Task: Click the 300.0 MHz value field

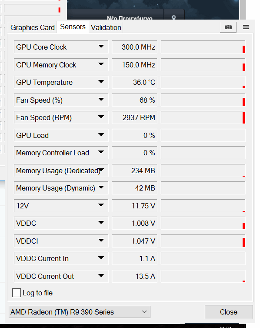Action: (x=134, y=47)
